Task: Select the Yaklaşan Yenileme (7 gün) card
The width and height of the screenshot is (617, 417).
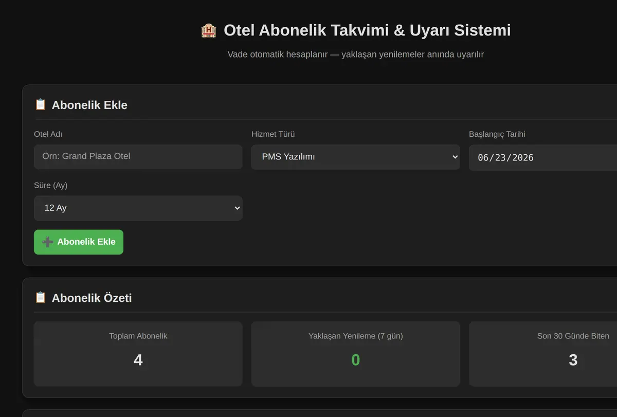Action: pos(355,354)
